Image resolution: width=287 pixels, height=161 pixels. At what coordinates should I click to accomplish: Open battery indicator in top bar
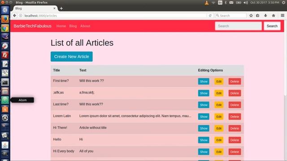[238, 3]
